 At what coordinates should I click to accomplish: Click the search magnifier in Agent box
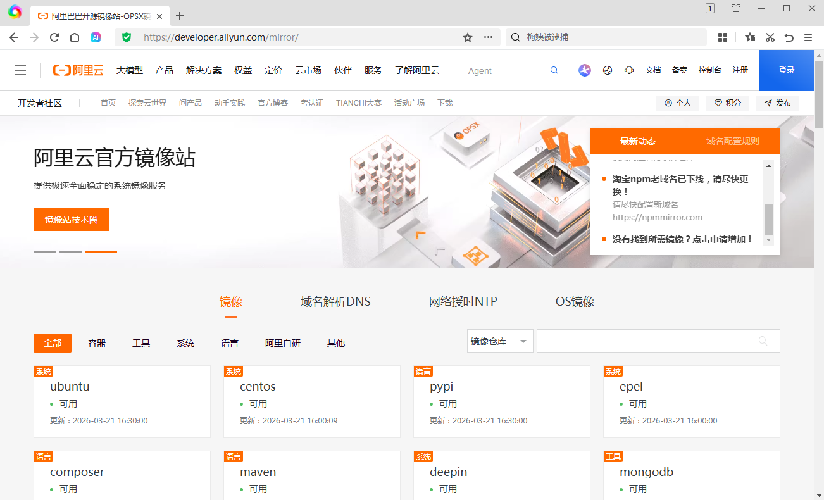pos(554,70)
